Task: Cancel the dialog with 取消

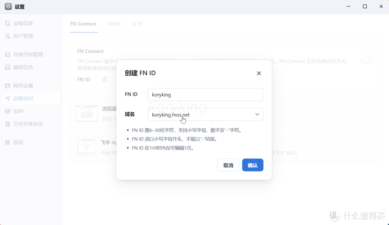Action: (x=228, y=165)
